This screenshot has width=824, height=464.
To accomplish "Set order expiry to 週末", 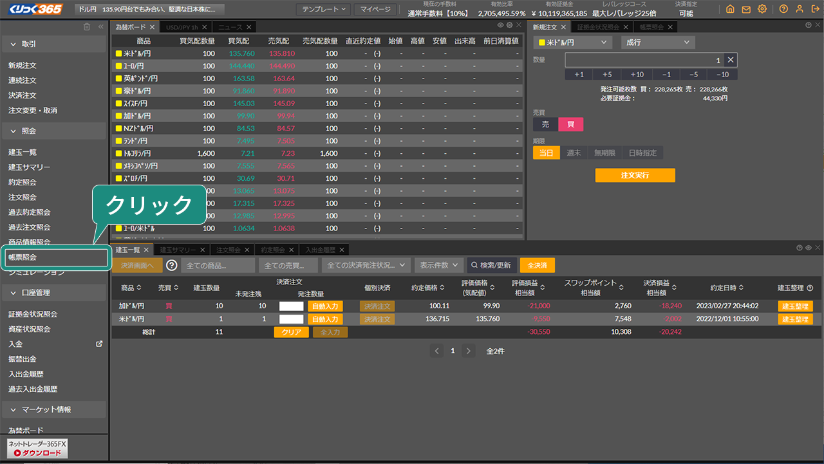I will pos(574,153).
